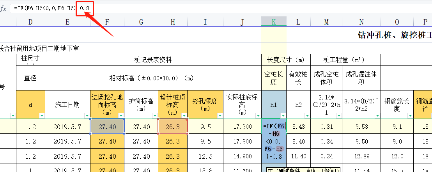432x172 pixels.
Task: Click the 长度尺寸(m) header cell
Action: (x=286, y=60)
